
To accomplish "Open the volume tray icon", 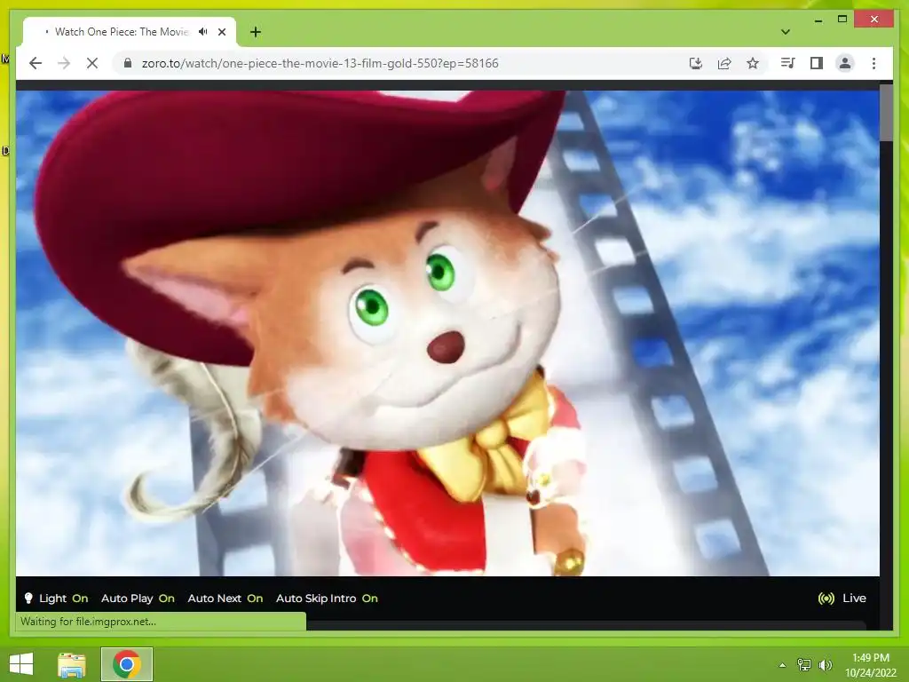I will click(826, 664).
